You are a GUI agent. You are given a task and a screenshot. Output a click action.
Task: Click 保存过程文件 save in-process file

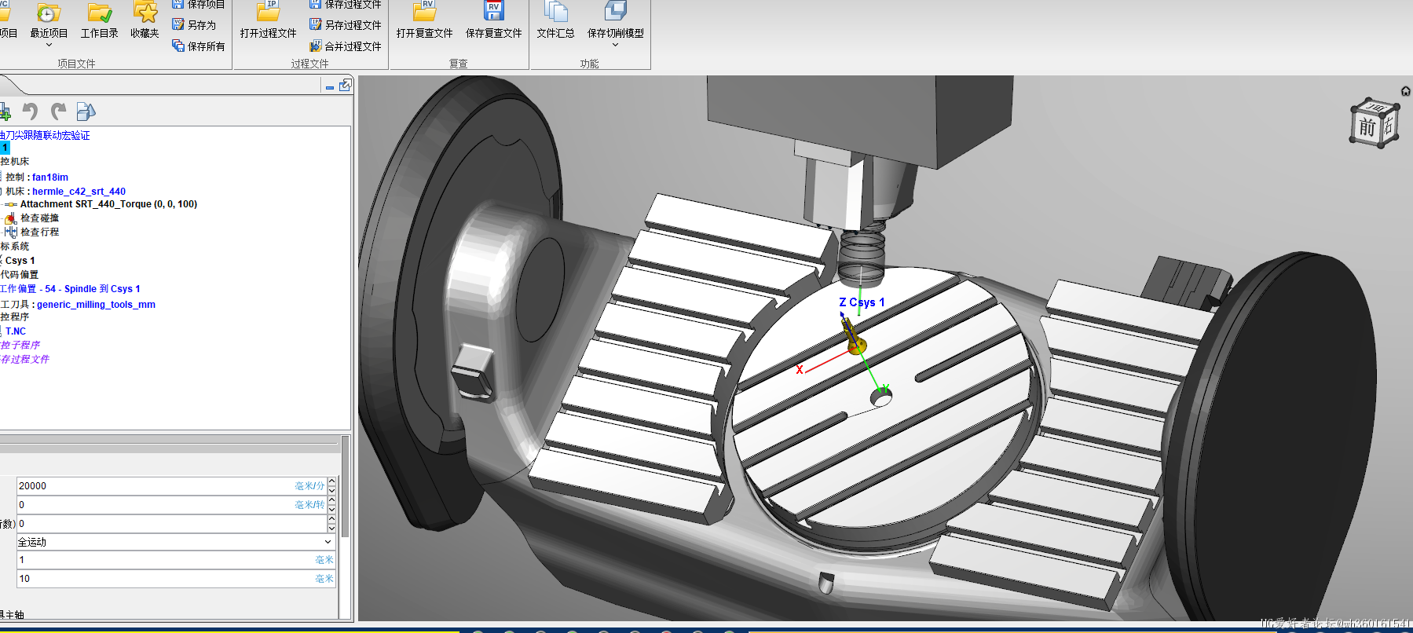click(x=346, y=4)
